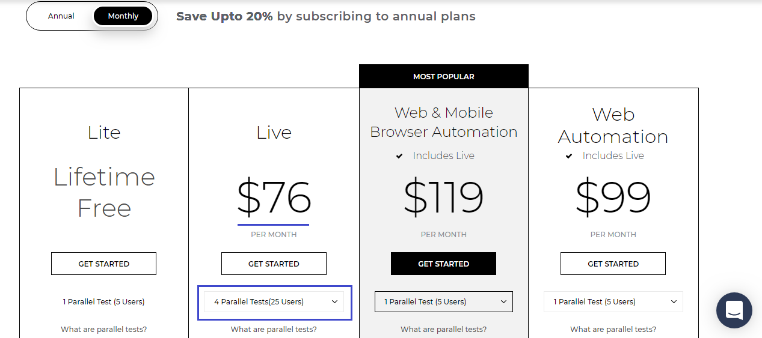This screenshot has width=762, height=338.
Task: Open 'What are parallel tests?' under Web Automation
Action: click(613, 329)
